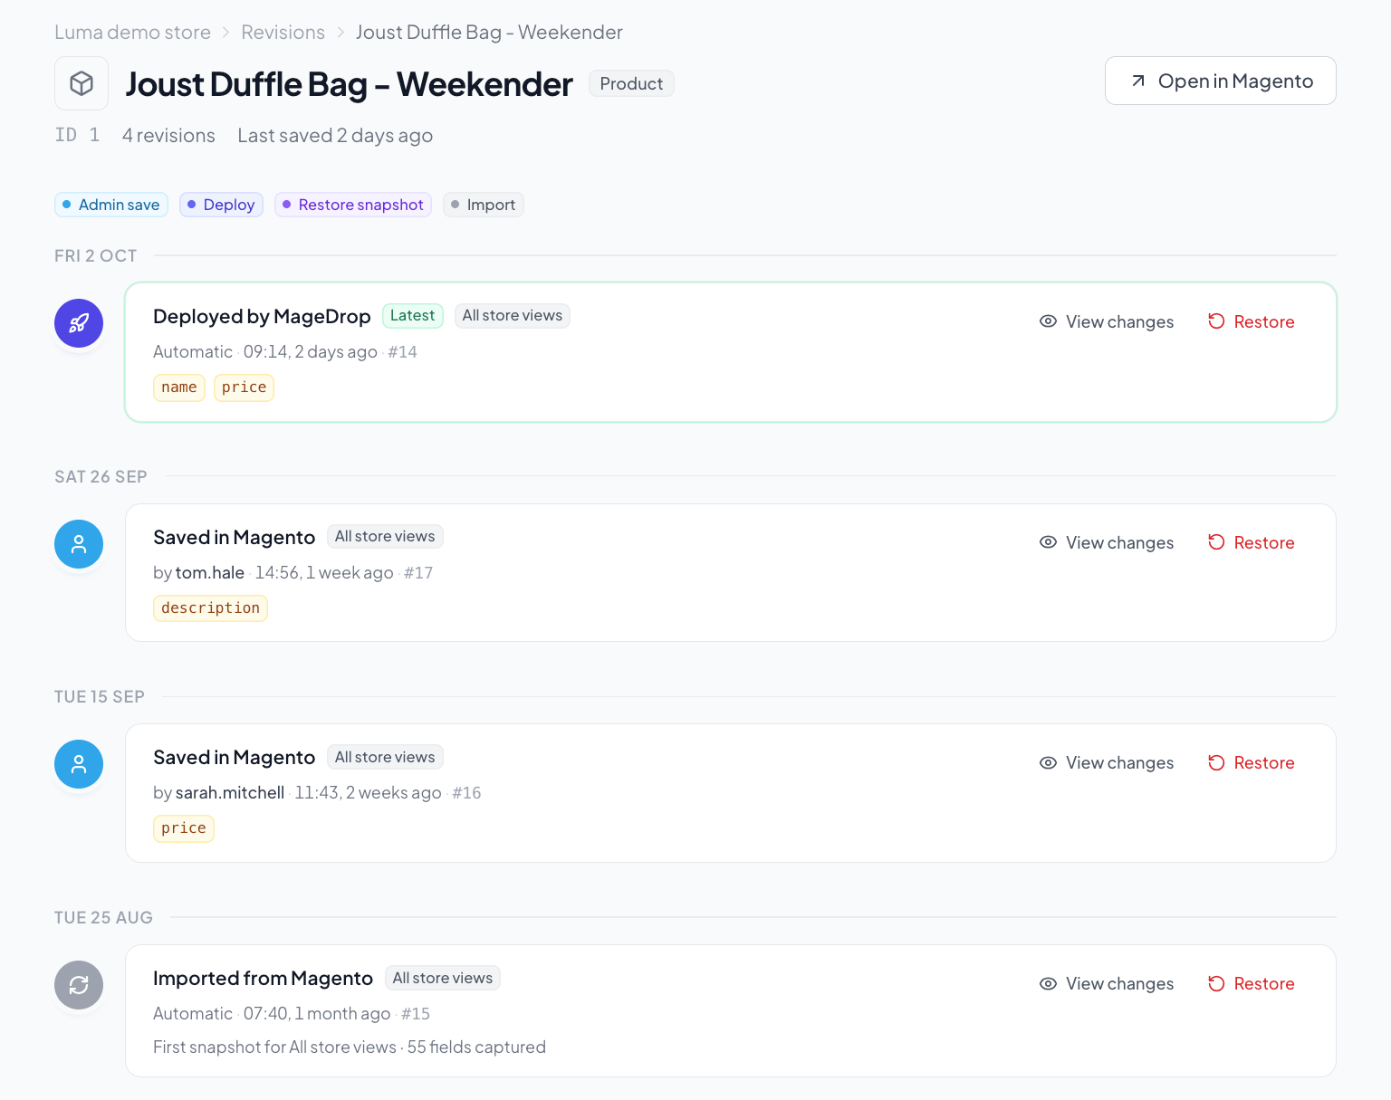Viewport: 1391px width, 1100px height.
Task: Click the TUE 15 SEP date heading
Action: coord(100,697)
